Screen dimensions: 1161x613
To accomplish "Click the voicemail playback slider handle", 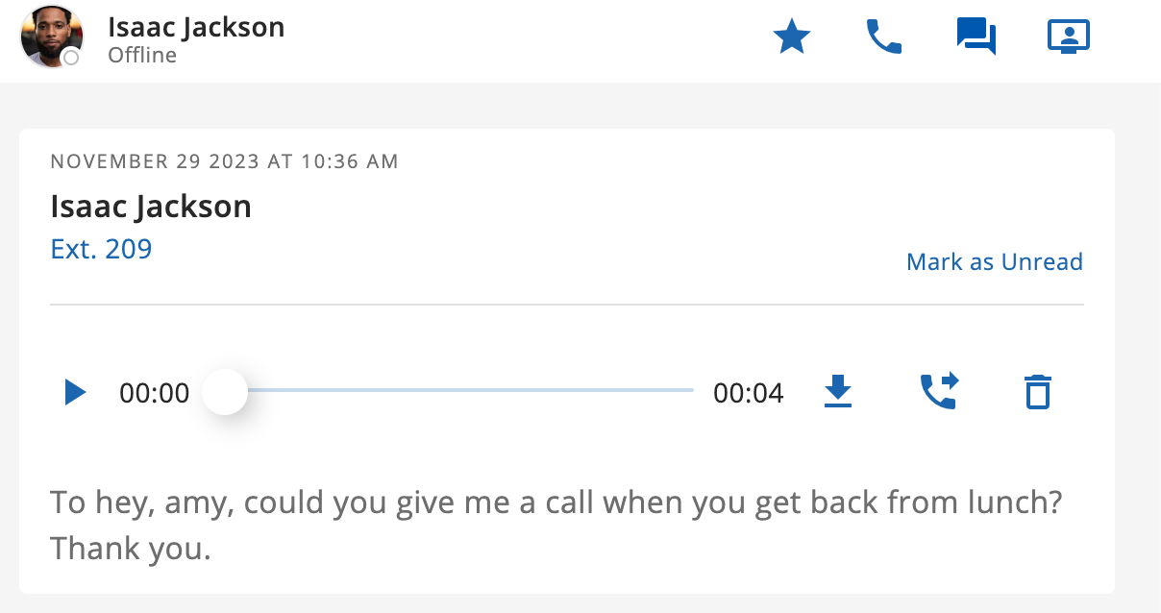I will coord(225,391).
